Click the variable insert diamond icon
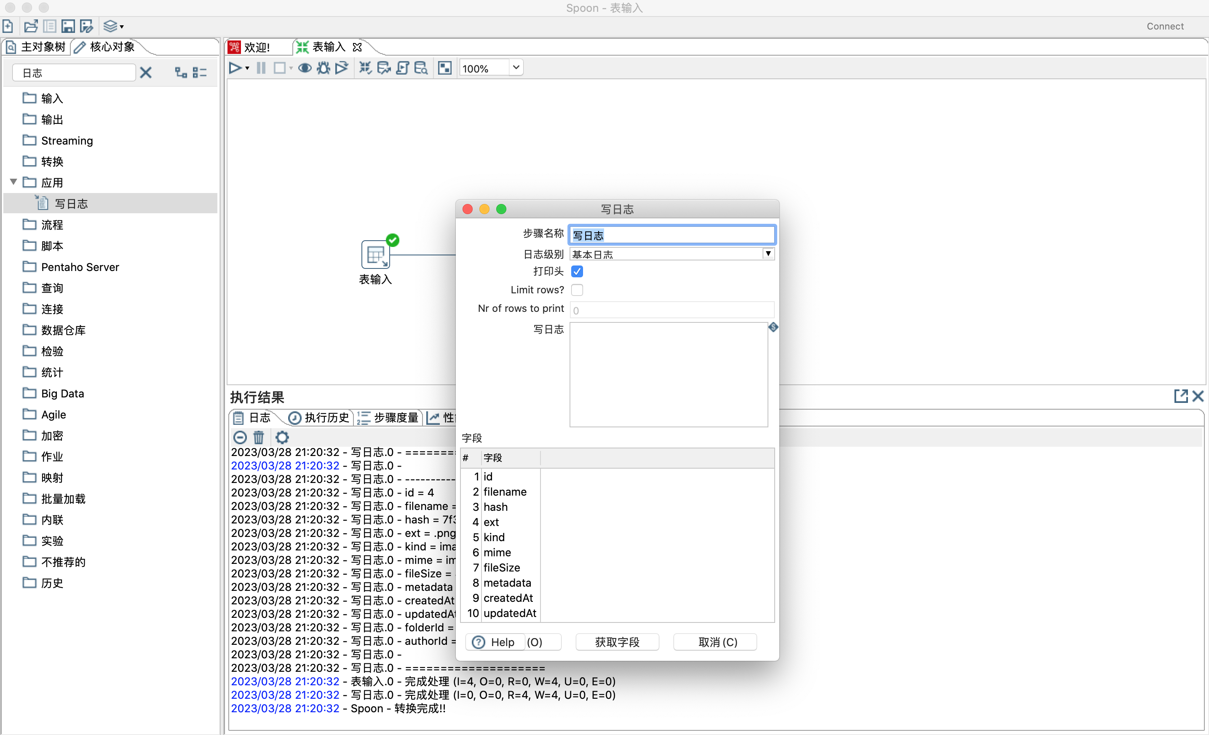The image size is (1209, 735). tap(773, 327)
